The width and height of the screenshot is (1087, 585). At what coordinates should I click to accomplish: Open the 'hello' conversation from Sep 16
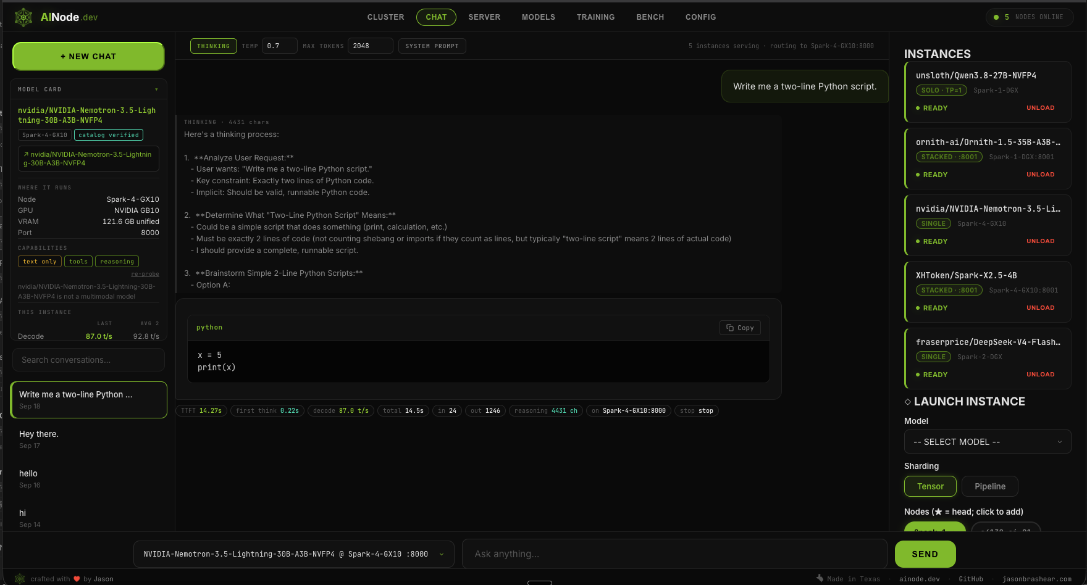click(88, 479)
